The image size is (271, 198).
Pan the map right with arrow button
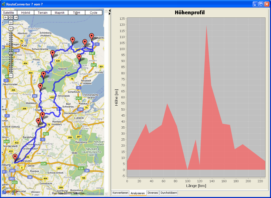click(x=16, y=17)
